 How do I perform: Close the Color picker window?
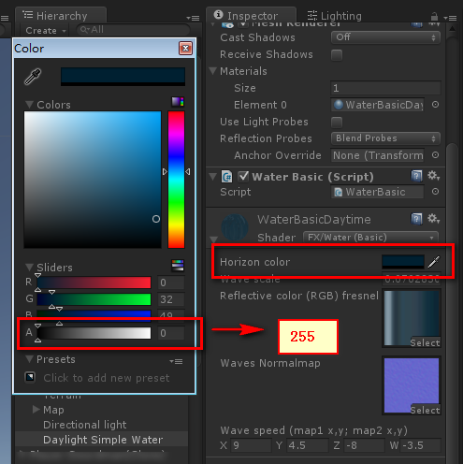pyautogui.click(x=185, y=49)
